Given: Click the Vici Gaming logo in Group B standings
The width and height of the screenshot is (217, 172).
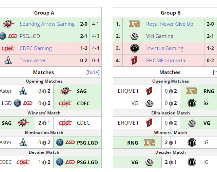Looking at the screenshot, I should [x=134, y=36].
